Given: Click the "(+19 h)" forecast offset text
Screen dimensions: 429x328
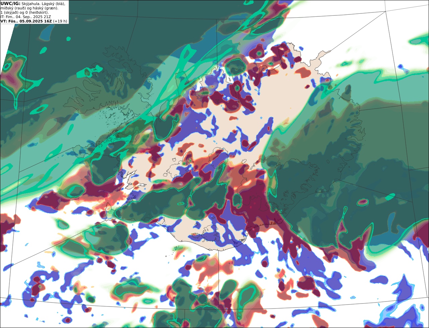Looking at the screenshot, I should tap(60, 21).
